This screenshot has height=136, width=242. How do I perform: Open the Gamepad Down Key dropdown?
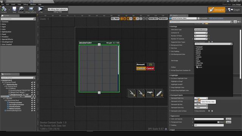click(201, 108)
